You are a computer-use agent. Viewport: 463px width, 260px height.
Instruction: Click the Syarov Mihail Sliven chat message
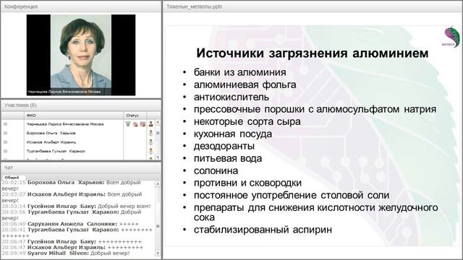[66, 253]
